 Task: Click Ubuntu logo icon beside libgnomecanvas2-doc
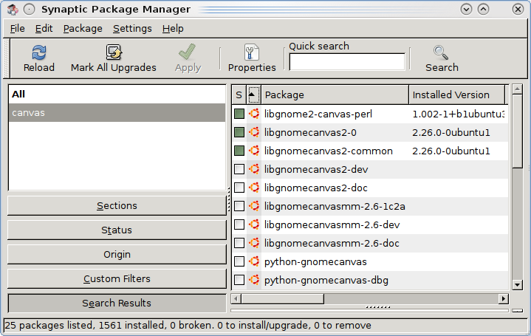[254, 188]
